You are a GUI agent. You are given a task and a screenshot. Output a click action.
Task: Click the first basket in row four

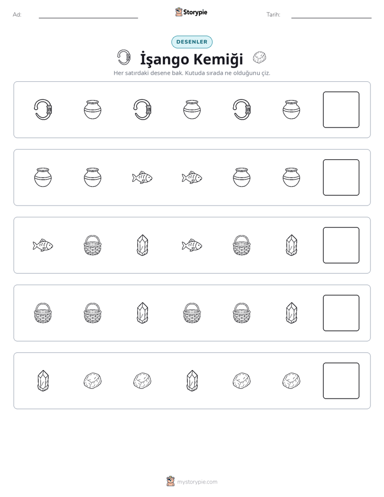click(x=43, y=313)
